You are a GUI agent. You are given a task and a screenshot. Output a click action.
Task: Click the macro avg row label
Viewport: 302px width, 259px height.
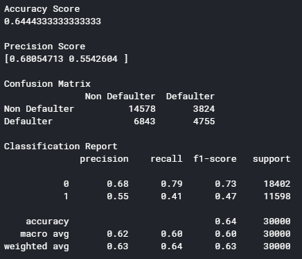point(44,234)
